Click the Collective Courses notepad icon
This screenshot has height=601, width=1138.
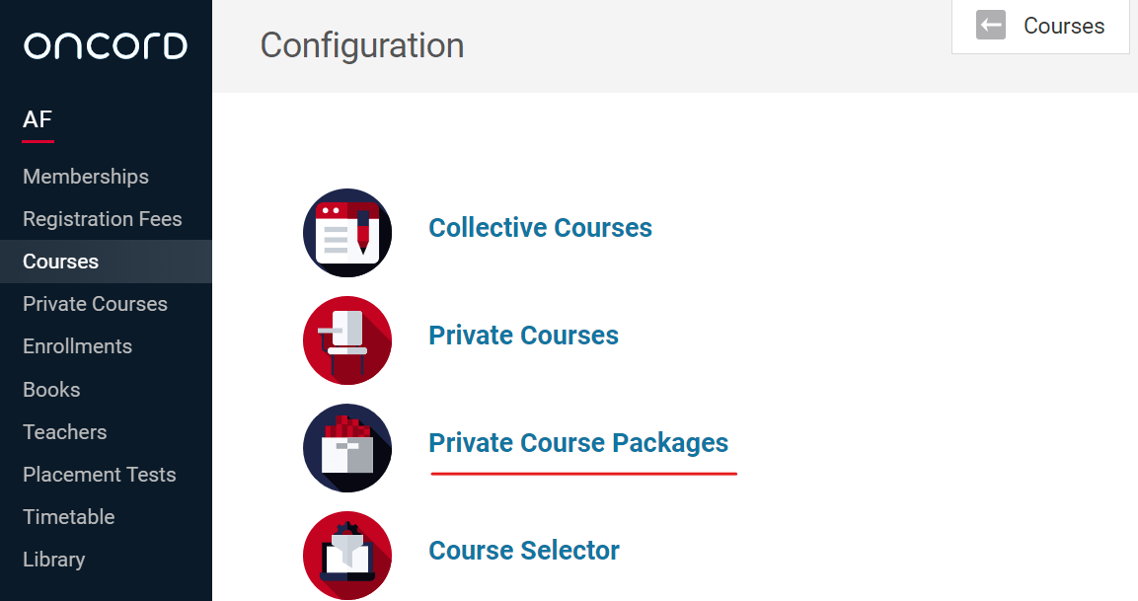tap(346, 233)
